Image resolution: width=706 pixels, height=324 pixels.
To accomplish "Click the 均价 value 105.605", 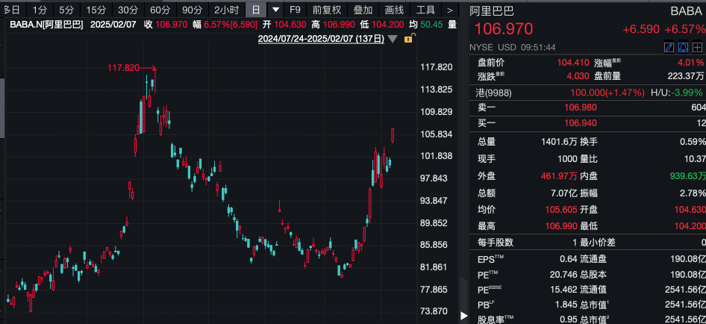I will pos(560,210).
